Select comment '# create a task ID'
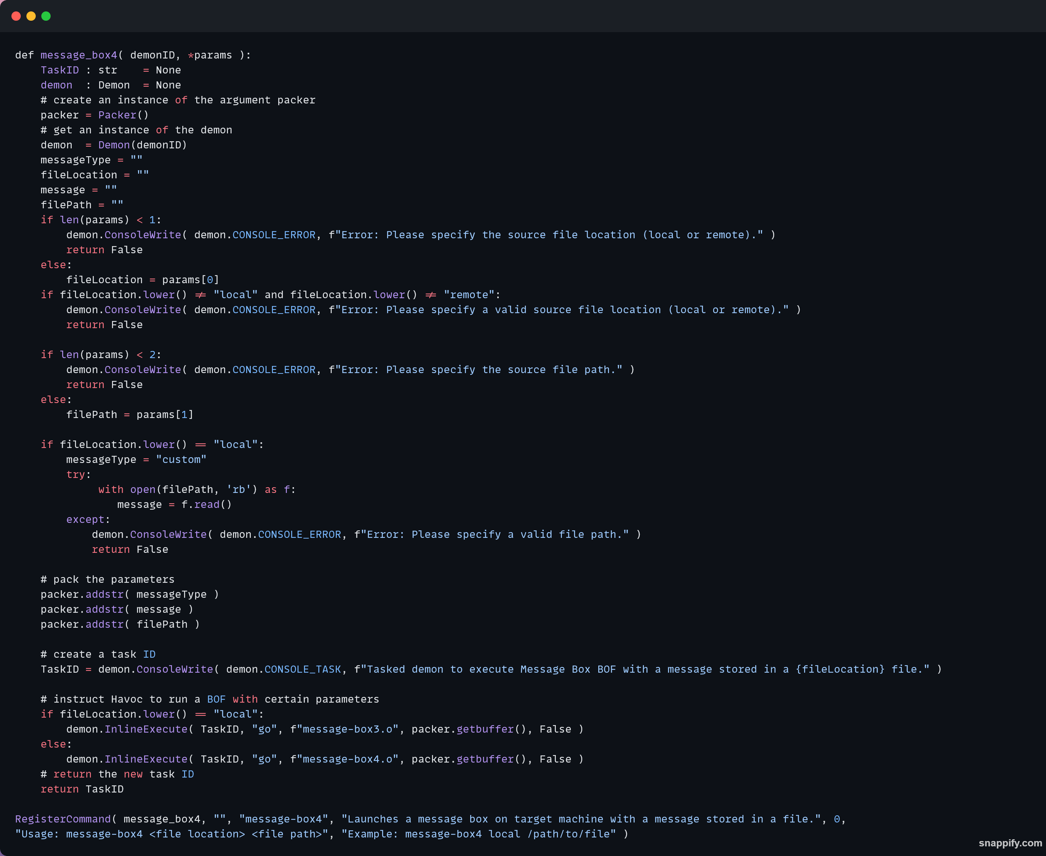This screenshot has height=856, width=1046. click(98, 654)
